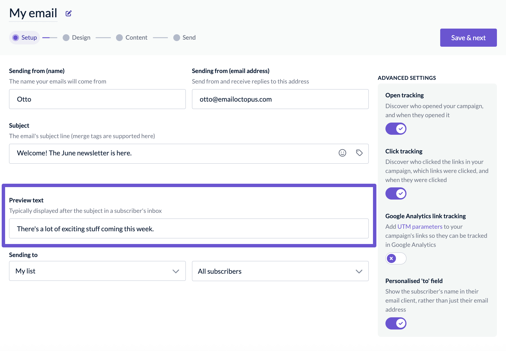This screenshot has width=506, height=351.
Task: Click the Setup step circle indicator
Action: [16, 38]
